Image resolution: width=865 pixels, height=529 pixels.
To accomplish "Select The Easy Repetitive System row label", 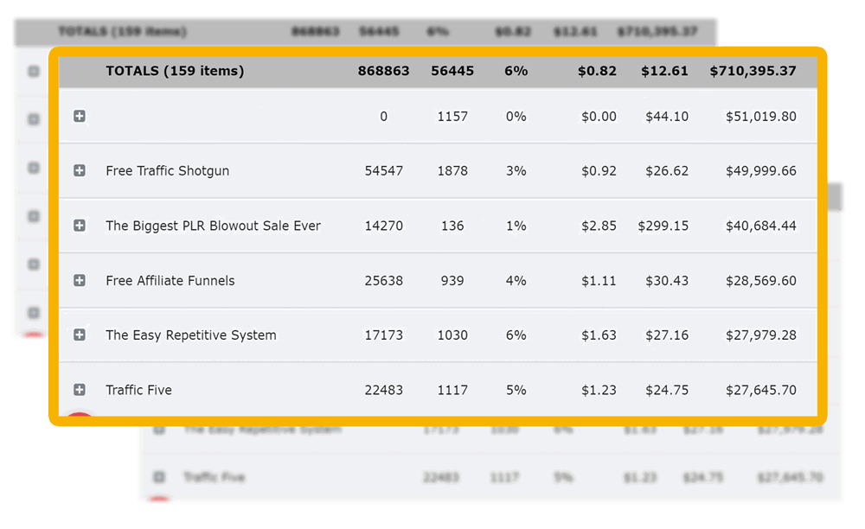I will pyautogui.click(x=190, y=335).
